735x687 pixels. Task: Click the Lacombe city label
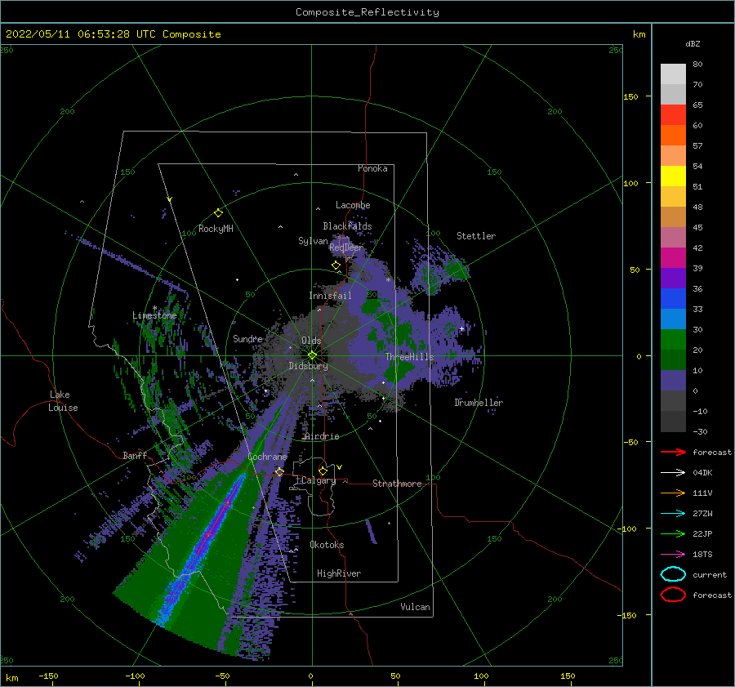(x=353, y=205)
